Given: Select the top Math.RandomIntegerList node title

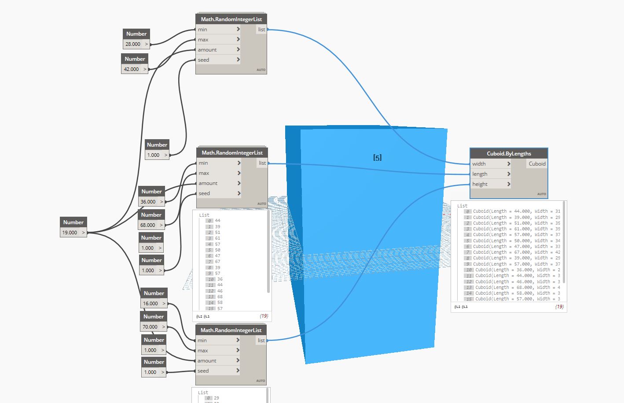Looking at the screenshot, I should 231,19.
